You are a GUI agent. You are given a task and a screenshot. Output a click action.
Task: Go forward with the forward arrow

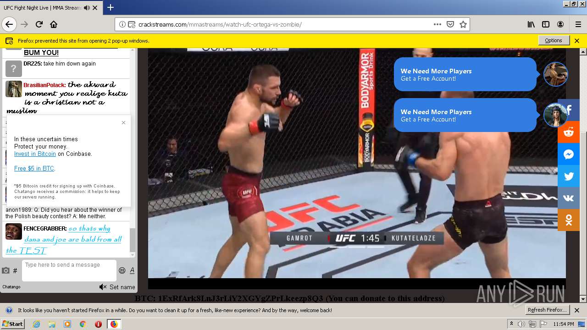[24, 24]
